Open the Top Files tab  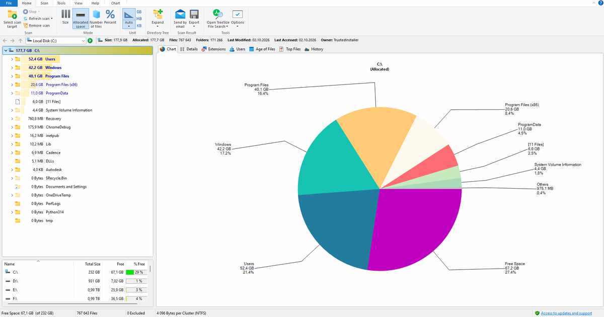pos(290,49)
